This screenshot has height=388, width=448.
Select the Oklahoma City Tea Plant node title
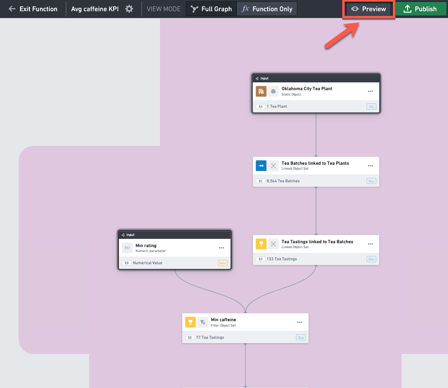[x=307, y=89]
